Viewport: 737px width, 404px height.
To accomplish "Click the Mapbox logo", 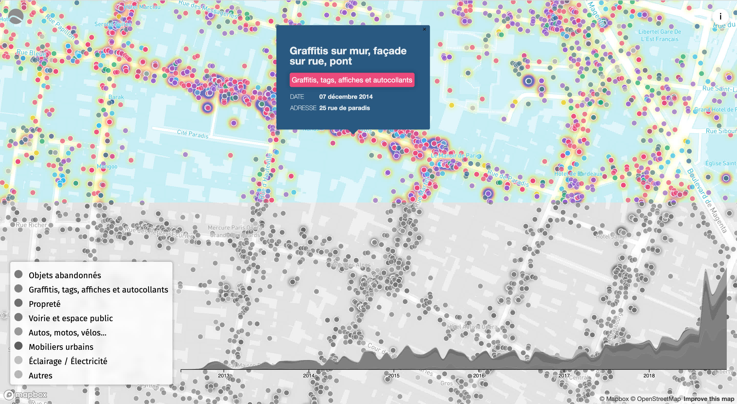I will pyautogui.click(x=26, y=395).
